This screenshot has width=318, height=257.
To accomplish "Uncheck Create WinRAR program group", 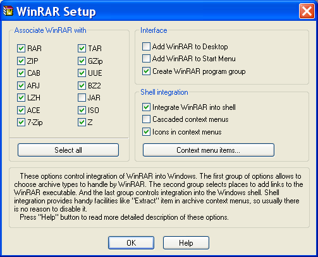I will tap(146, 71).
